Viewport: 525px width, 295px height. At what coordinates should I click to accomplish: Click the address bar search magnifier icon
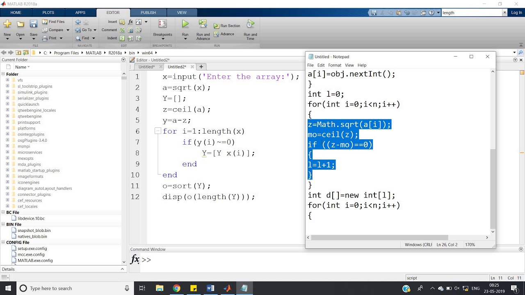click(521, 53)
